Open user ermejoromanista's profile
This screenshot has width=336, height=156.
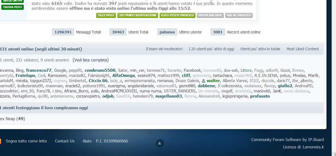(140, 81)
